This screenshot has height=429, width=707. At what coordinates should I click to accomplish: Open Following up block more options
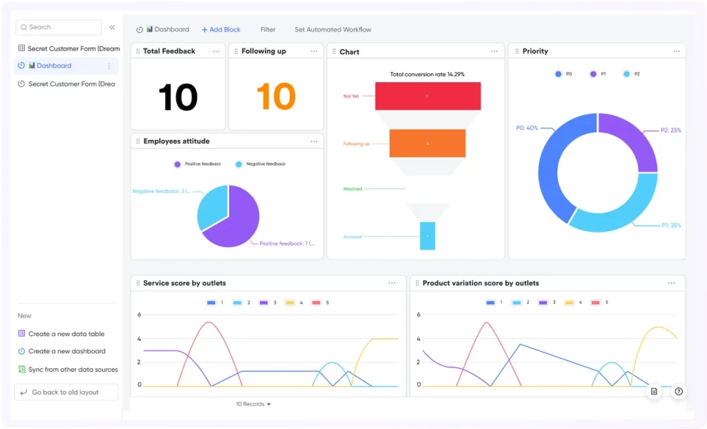(314, 51)
